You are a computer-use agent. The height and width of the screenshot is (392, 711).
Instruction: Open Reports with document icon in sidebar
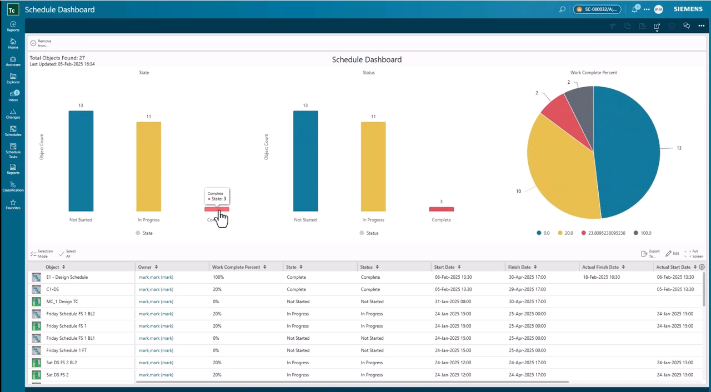pos(13,169)
